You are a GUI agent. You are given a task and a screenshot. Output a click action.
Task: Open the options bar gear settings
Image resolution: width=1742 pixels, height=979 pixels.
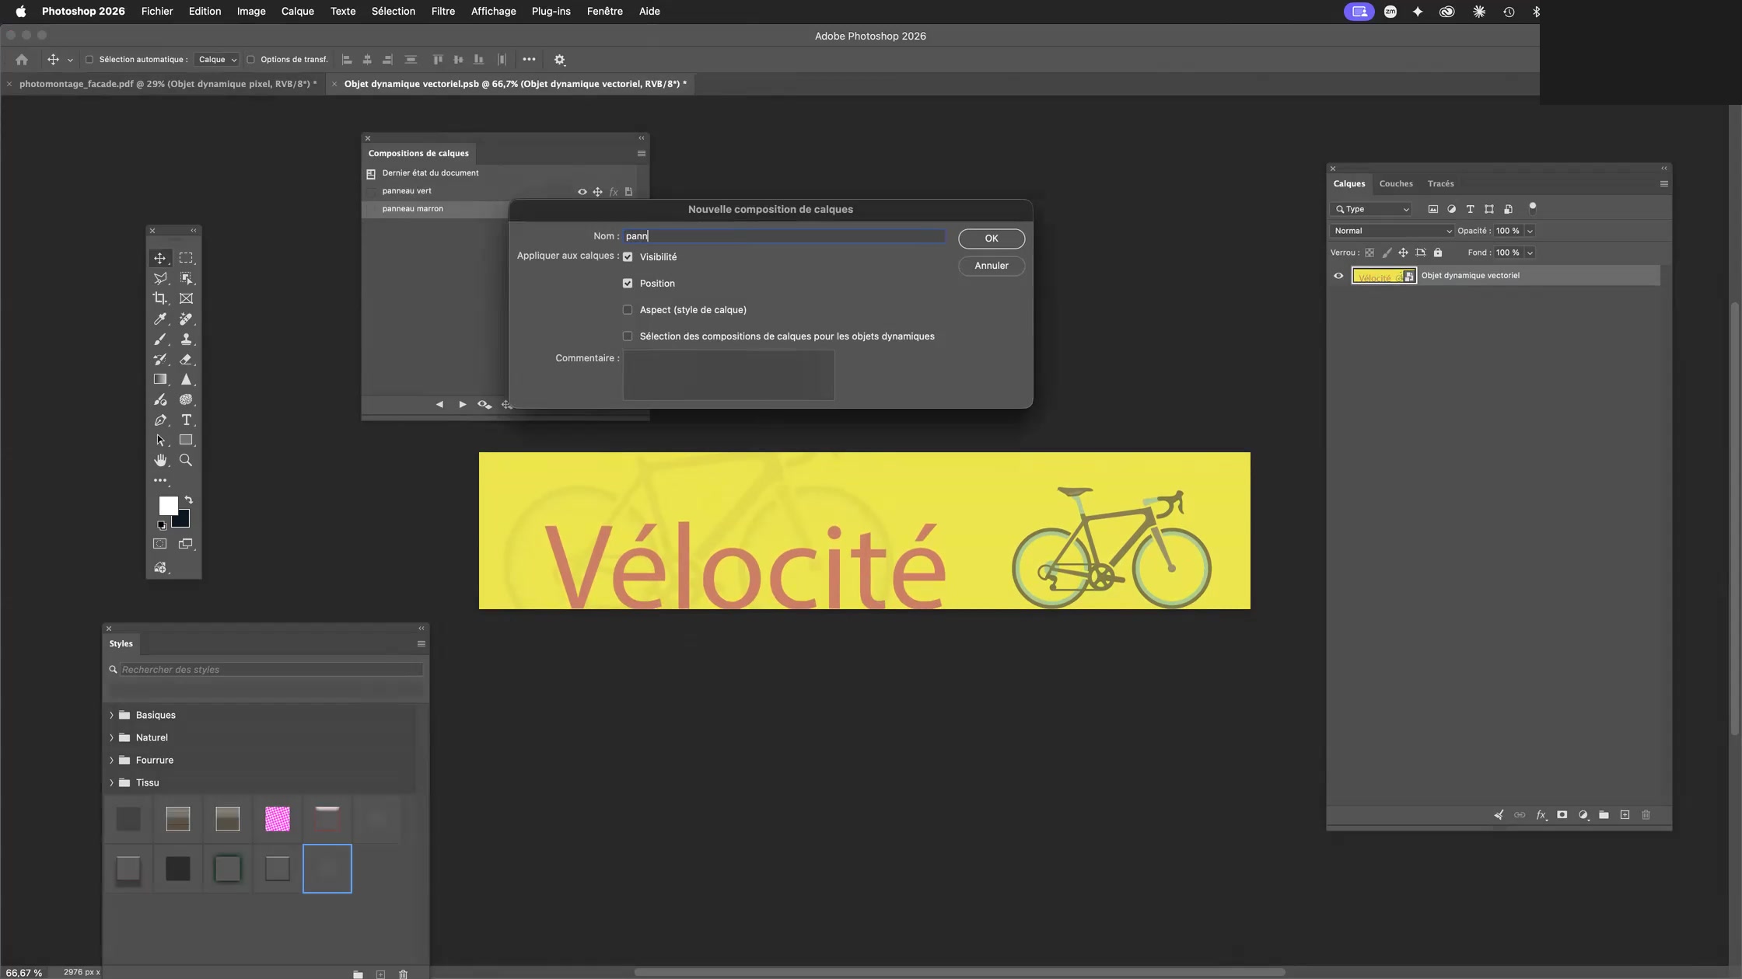(559, 59)
